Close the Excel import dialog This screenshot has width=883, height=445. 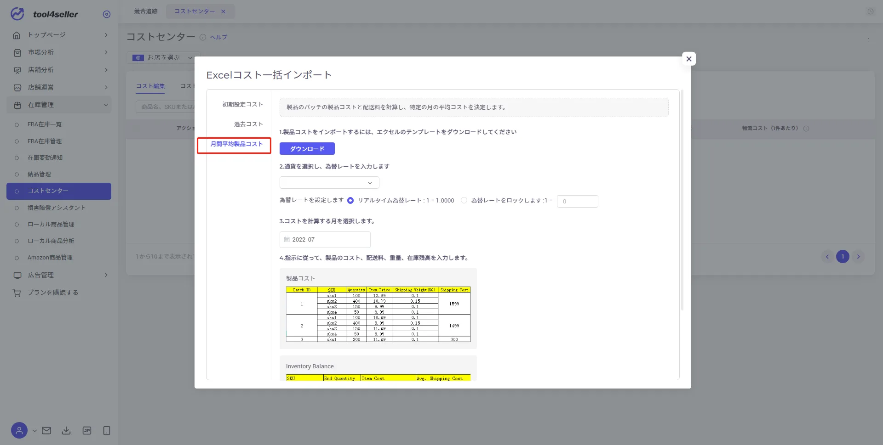[689, 59]
